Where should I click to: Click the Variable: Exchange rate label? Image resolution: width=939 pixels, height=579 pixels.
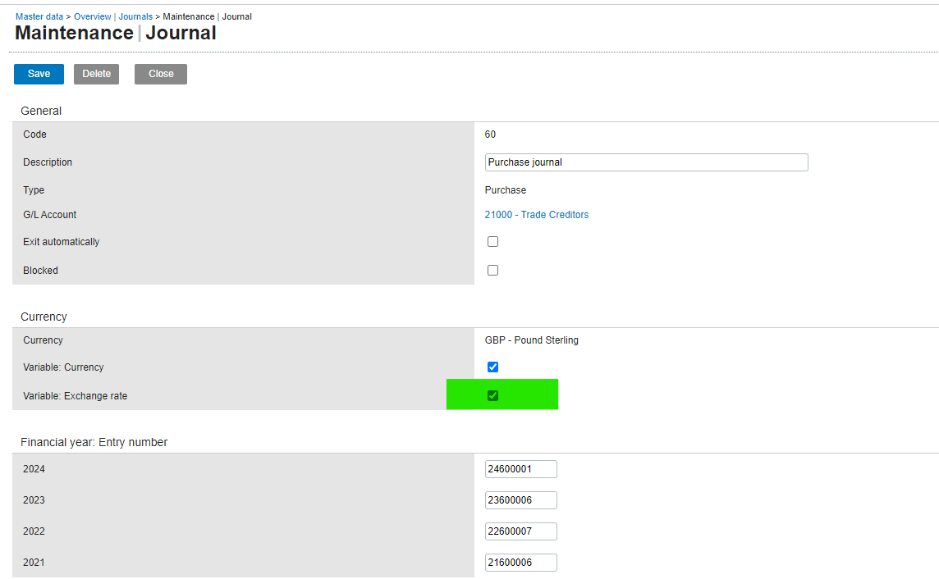[x=76, y=396]
